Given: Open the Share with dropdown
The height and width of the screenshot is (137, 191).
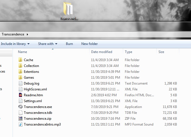Looking at the screenshot, I should 48,44.
